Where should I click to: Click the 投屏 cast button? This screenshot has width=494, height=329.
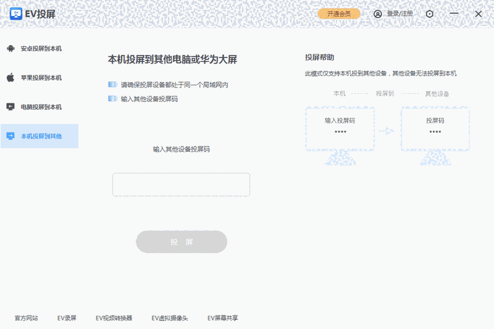click(182, 242)
